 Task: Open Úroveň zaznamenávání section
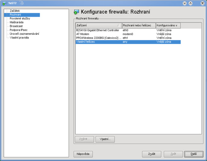(x=24, y=34)
